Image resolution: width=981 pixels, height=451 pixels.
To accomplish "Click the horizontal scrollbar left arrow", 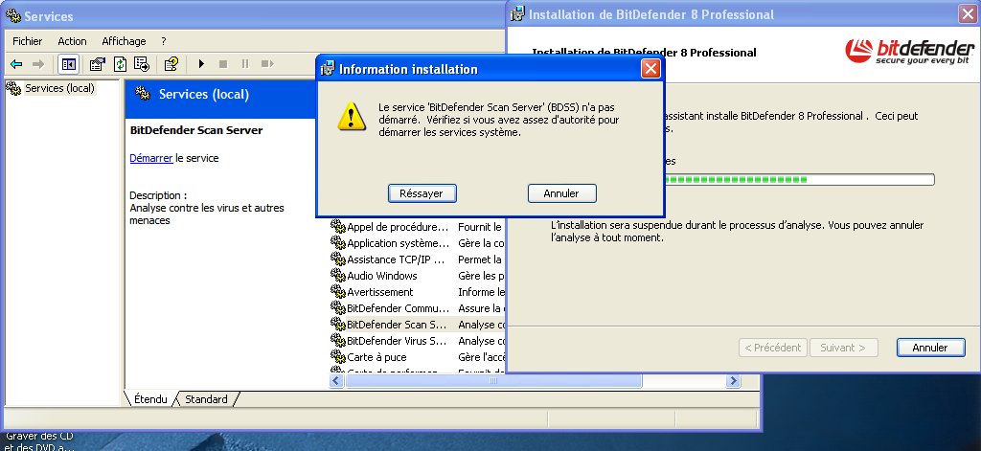I will pos(337,380).
